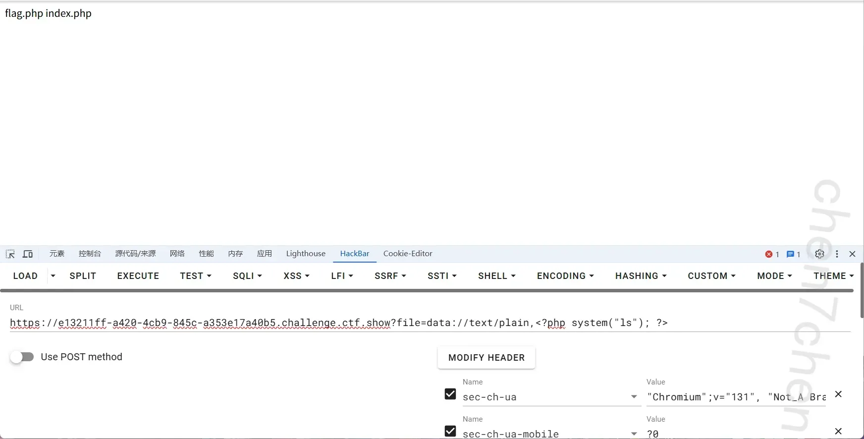Switch to the Cookie-Editor tab
Viewport: 864px width, 439px height.
coord(408,254)
